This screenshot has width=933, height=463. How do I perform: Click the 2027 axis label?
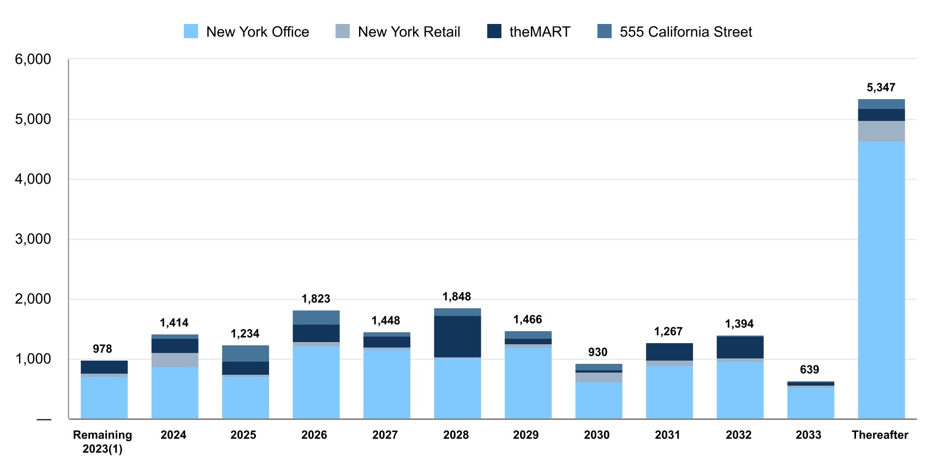click(x=385, y=435)
